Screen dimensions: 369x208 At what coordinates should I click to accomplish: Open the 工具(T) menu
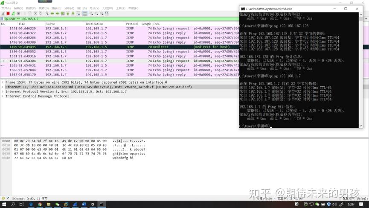point(120,8)
